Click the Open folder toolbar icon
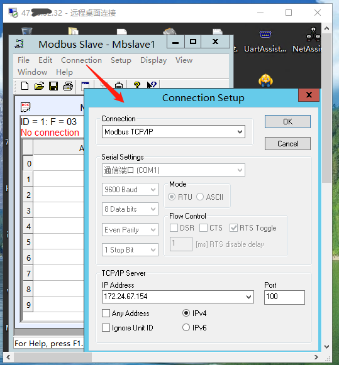The width and height of the screenshot is (339, 365). pyautogui.click(x=39, y=86)
